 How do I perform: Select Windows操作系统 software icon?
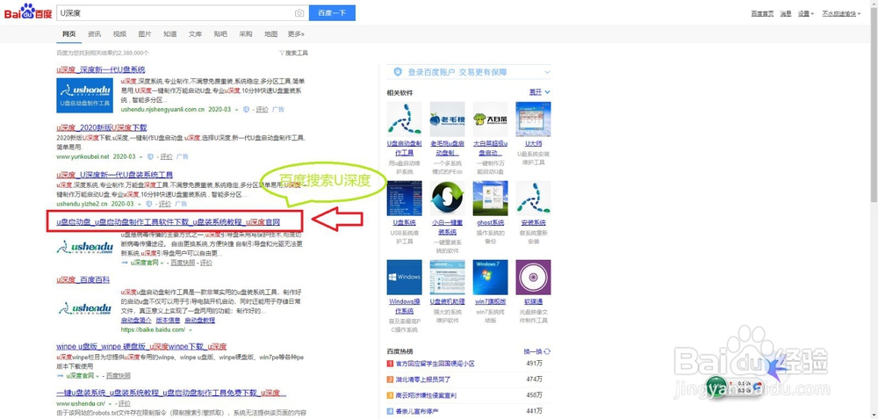coord(404,278)
